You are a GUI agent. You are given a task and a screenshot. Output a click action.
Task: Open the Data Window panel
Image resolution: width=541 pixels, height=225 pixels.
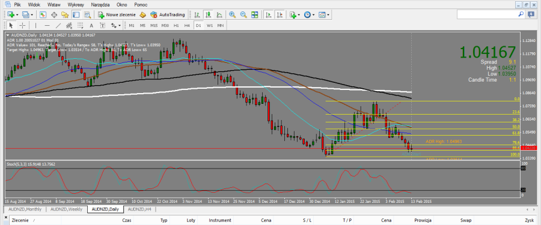(54, 15)
